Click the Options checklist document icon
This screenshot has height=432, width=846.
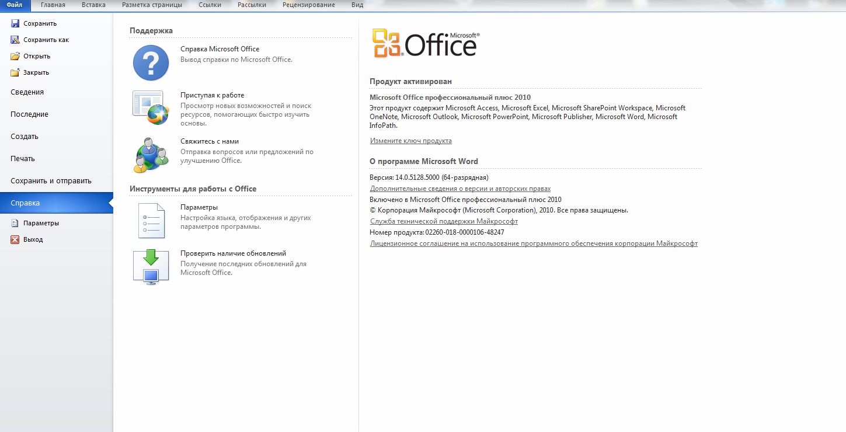click(151, 221)
